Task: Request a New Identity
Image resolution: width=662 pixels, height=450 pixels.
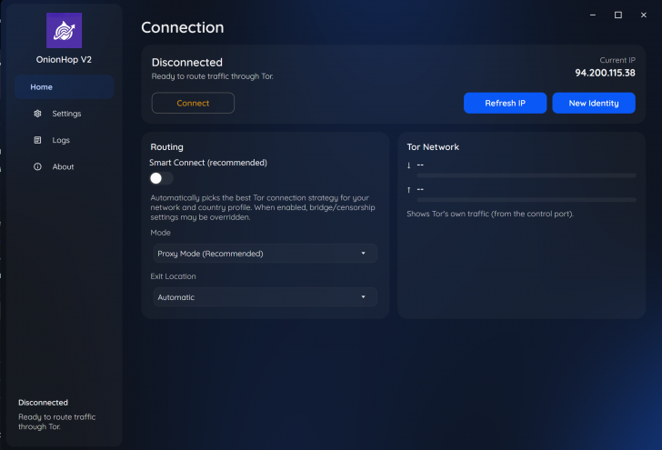Action: (x=594, y=103)
